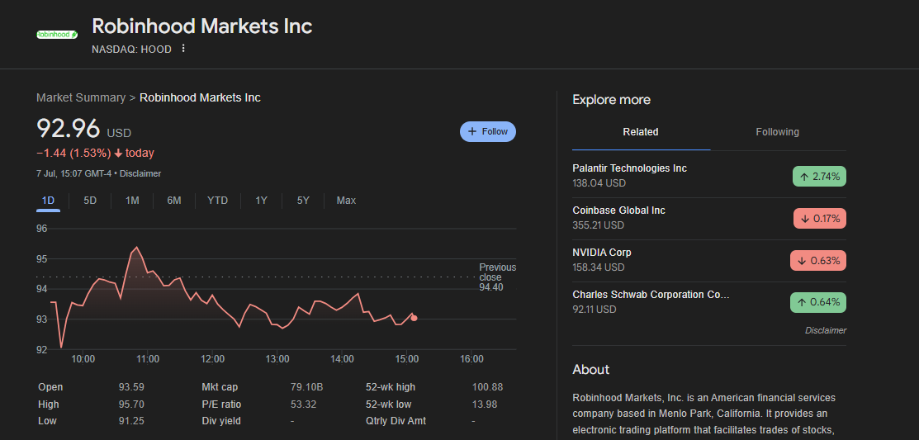This screenshot has height=440, width=919.
Task: Open Palantir Technologies Inc stock listing
Action: tap(629, 168)
